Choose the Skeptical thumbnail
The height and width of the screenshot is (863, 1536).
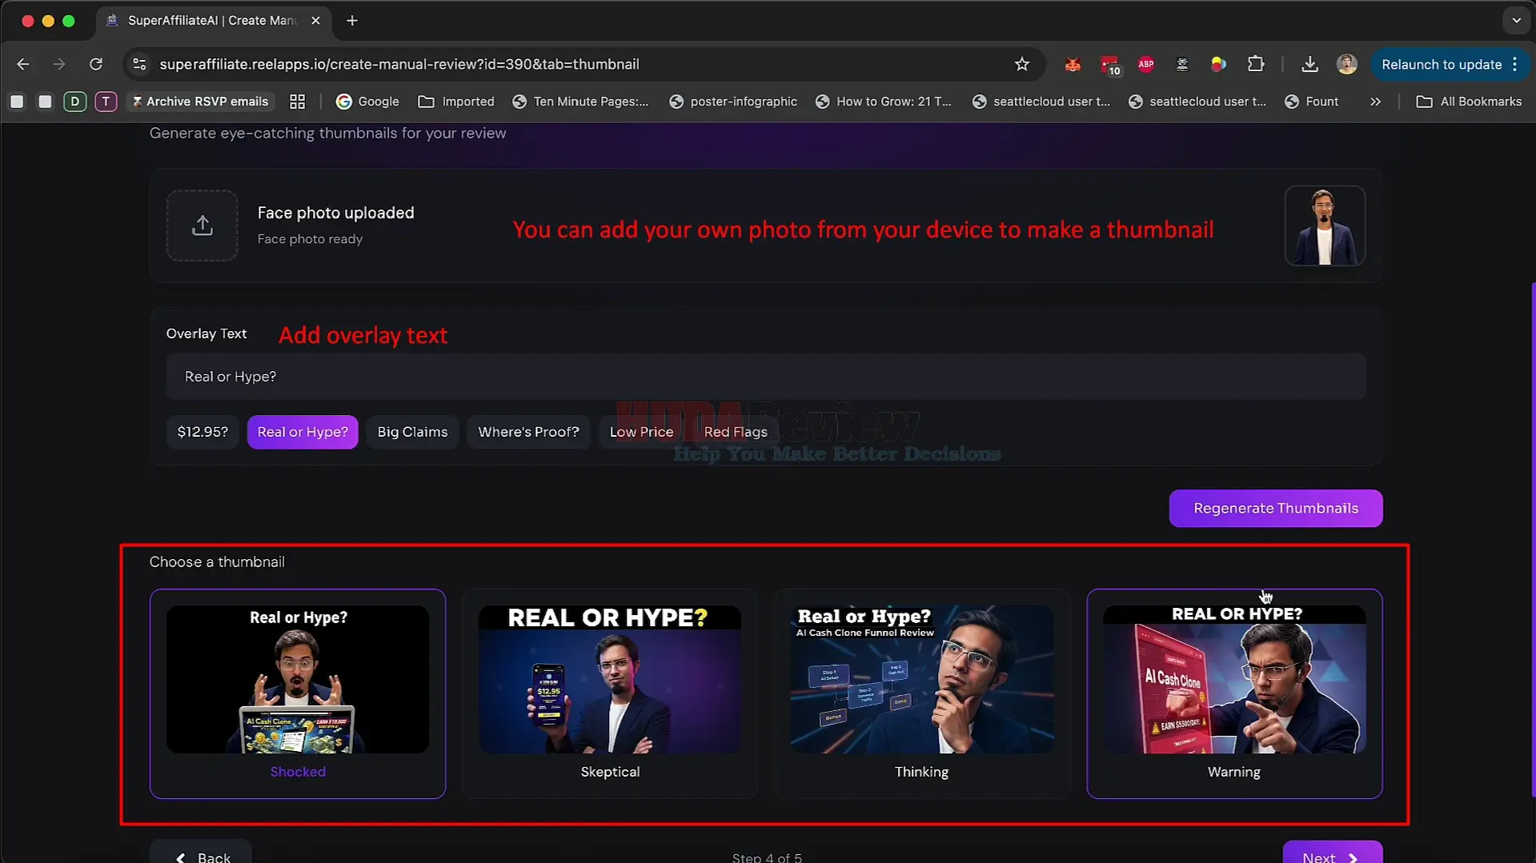[x=610, y=693]
